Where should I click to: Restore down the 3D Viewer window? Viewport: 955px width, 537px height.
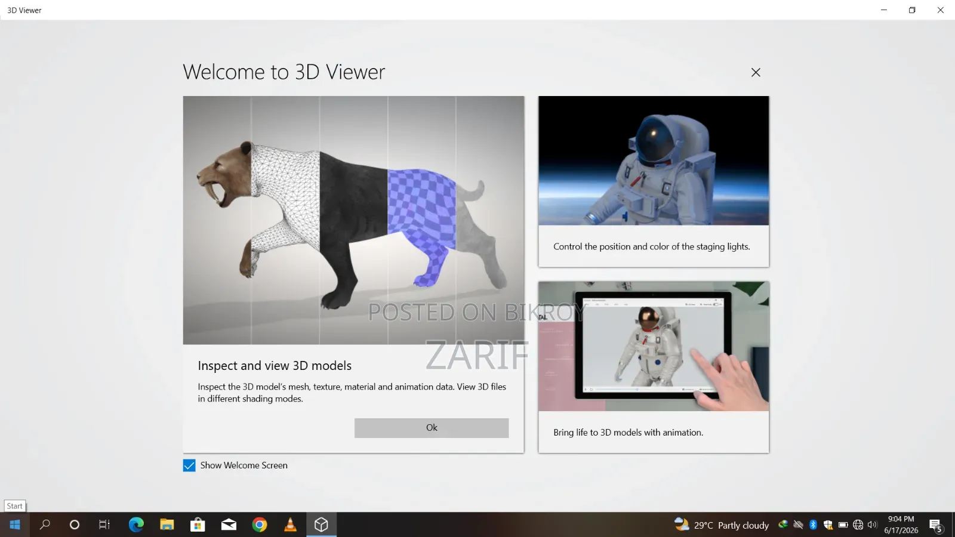pos(912,10)
